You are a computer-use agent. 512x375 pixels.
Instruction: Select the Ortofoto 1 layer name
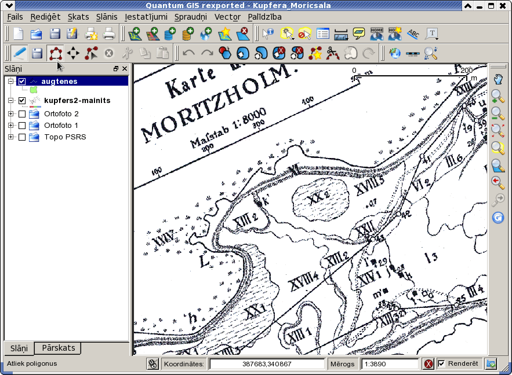coord(61,126)
